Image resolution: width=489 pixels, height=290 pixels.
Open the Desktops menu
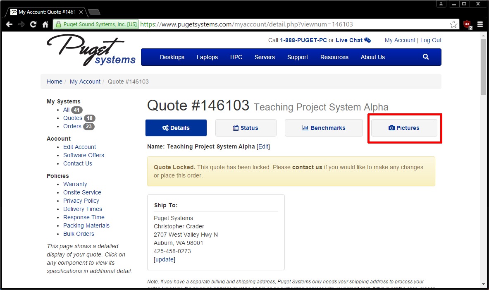[172, 57]
